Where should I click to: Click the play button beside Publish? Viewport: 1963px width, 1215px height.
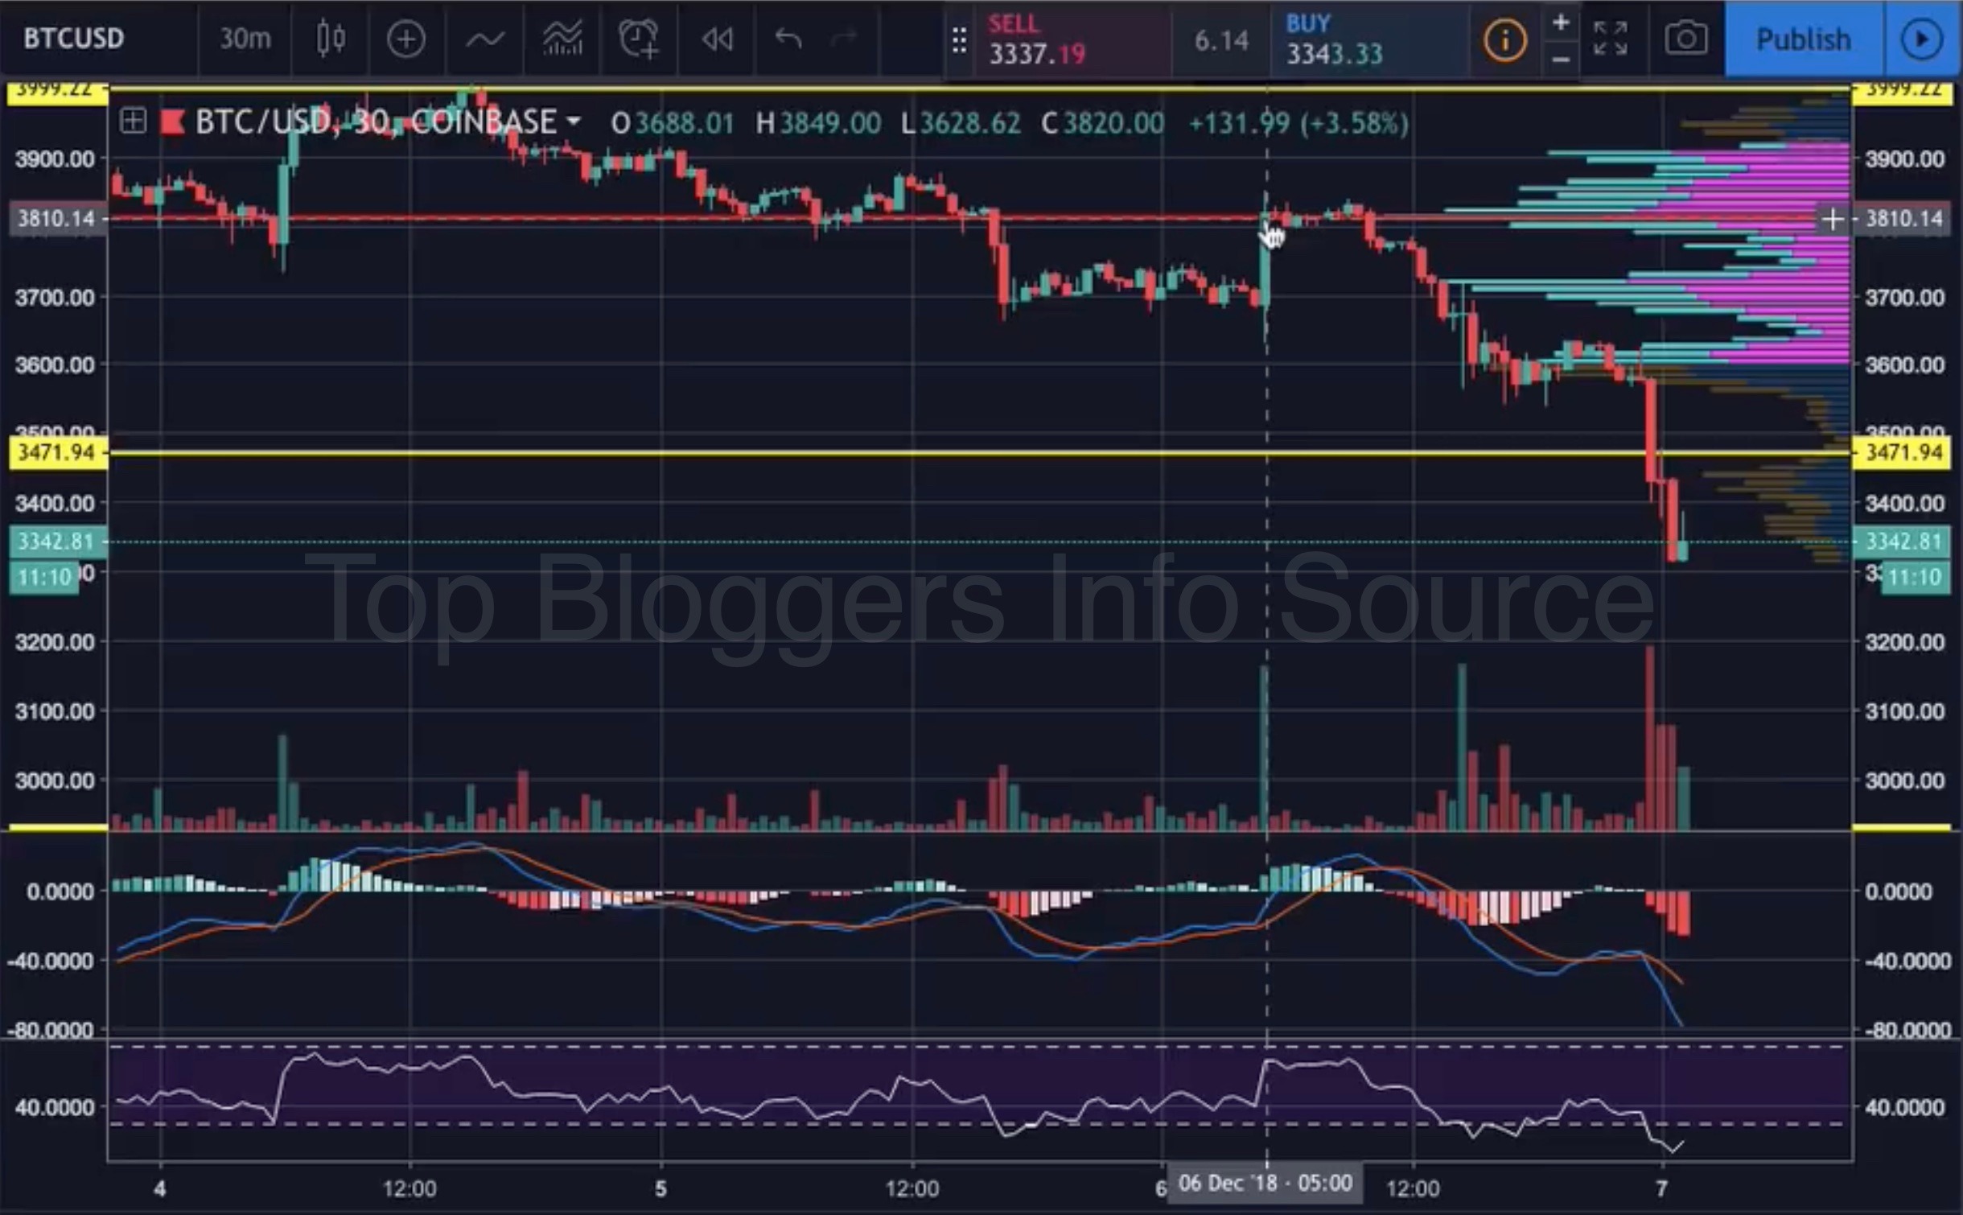pos(1921,39)
